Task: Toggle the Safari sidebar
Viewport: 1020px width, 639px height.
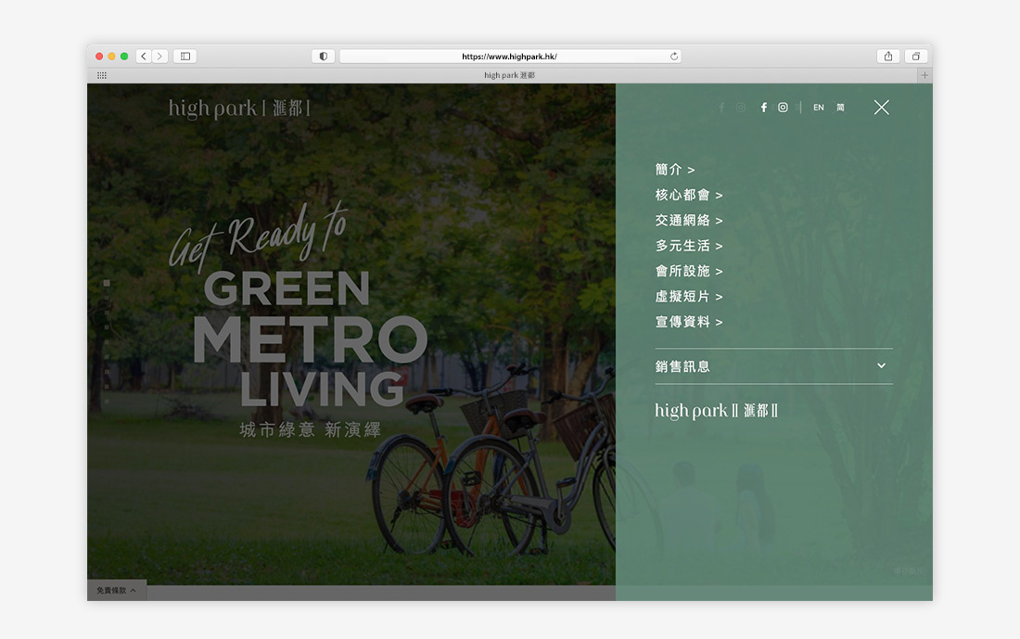Action: click(185, 57)
